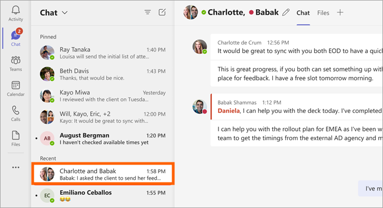Viewport: 383px width, 208px height.
Task: Select the Charlotte and Babak chat
Action: point(103,174)
